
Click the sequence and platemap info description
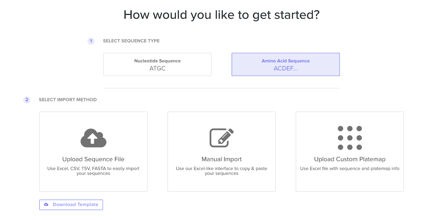click(x=350, y=168)
